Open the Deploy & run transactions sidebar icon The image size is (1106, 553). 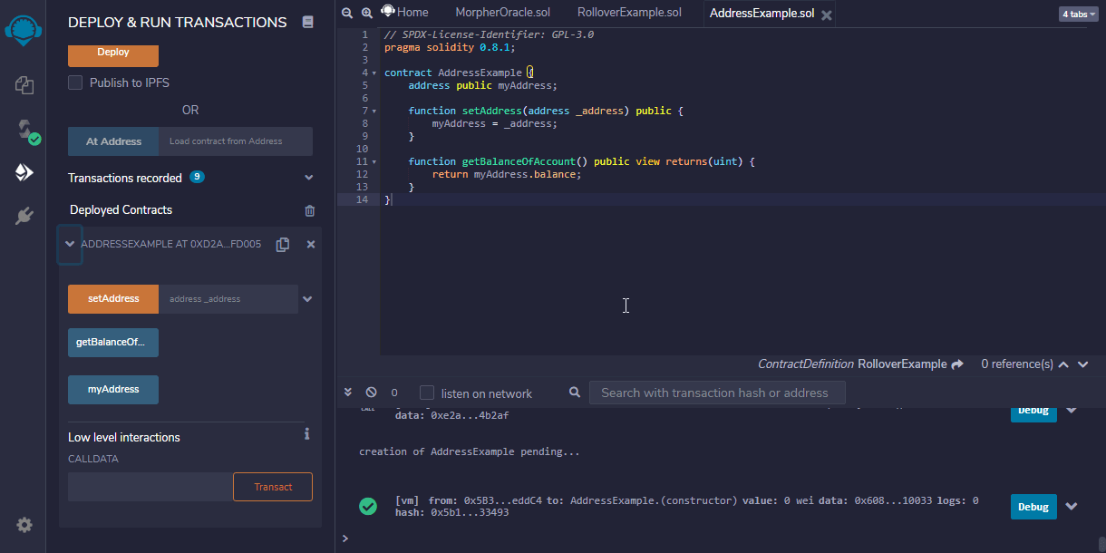[24, 172]
